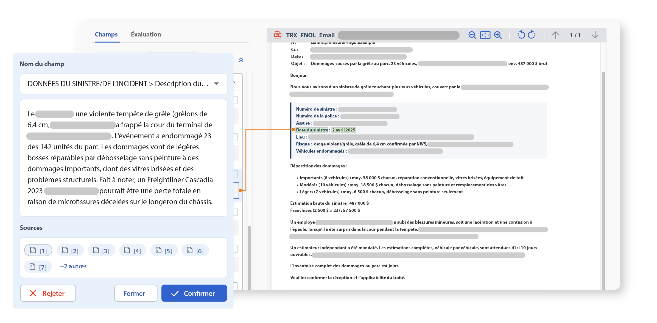The width and height of the screenshot is (657, 323).
Task: Open the Nom du champ dropdown
Action: [124, 84]
